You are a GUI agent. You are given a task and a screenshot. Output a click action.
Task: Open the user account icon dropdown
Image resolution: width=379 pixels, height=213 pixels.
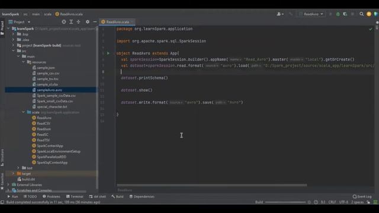coord(280,14)
